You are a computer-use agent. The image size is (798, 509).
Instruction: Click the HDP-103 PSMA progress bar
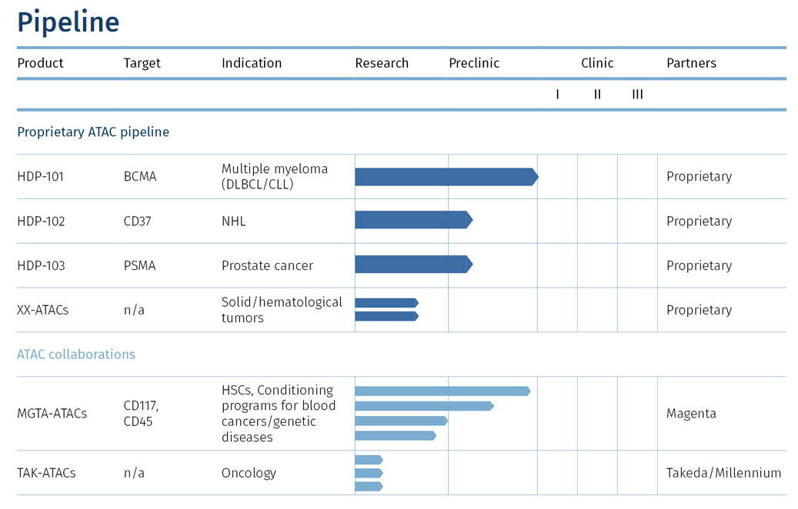coord(412,264)
